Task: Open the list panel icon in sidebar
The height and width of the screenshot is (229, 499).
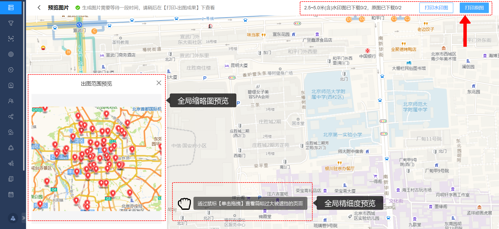Action: tap(11, 8)
